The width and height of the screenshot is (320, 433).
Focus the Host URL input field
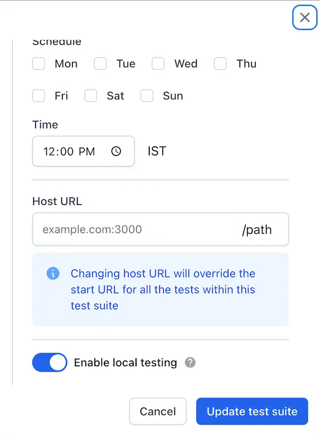[133, 230]
